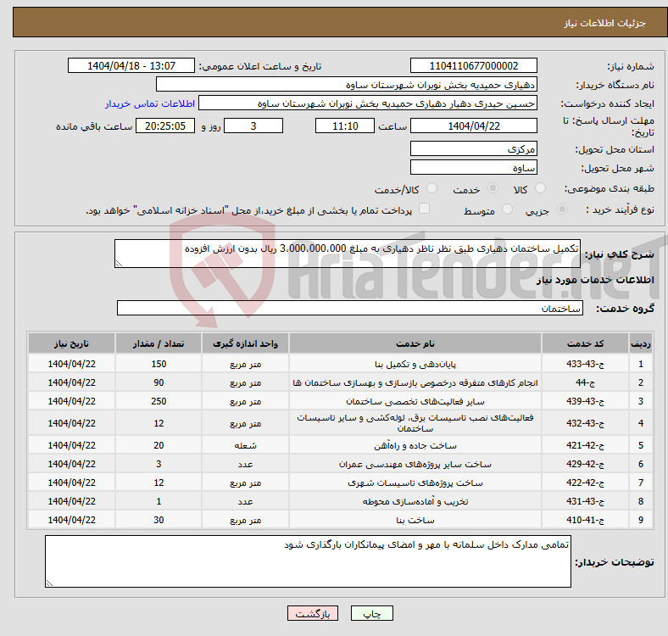Click the ساخت پروژه‌های تاسیسات شهری service name

[415, 483]
